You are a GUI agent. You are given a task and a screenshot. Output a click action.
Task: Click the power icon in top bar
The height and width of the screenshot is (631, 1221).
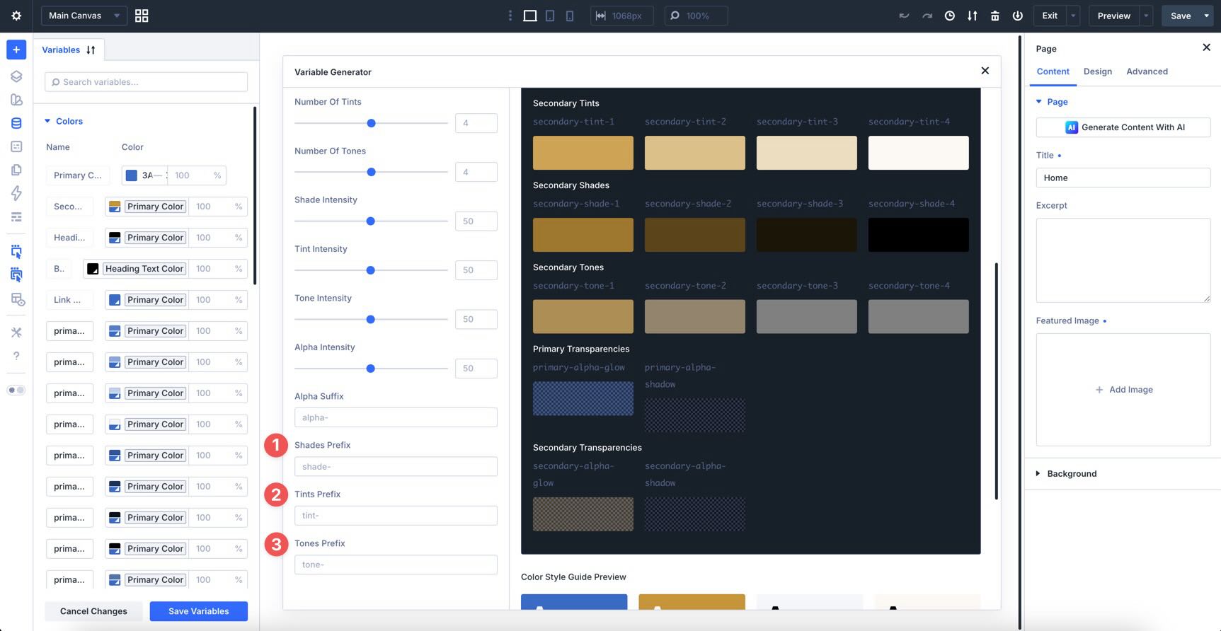[x=1017, y=16]
